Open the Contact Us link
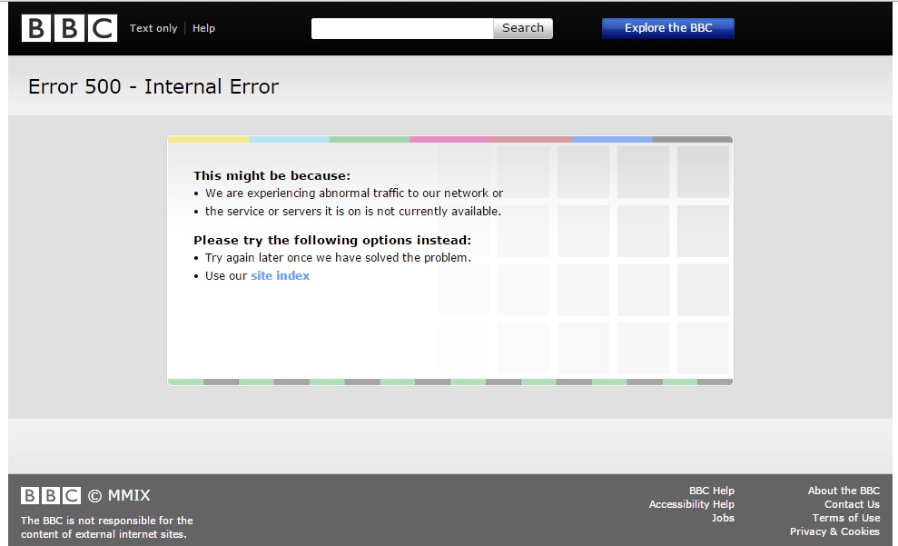The height and width of the screenshot is (546, 898). point(852,504)
